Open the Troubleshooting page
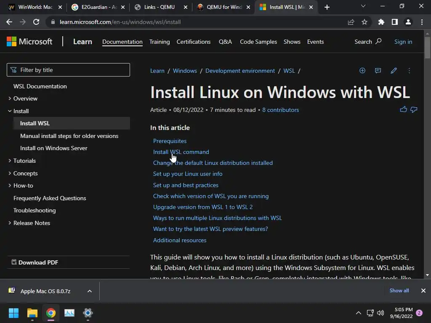This screenshot has height=323, width=431. (x=35, y=210)
